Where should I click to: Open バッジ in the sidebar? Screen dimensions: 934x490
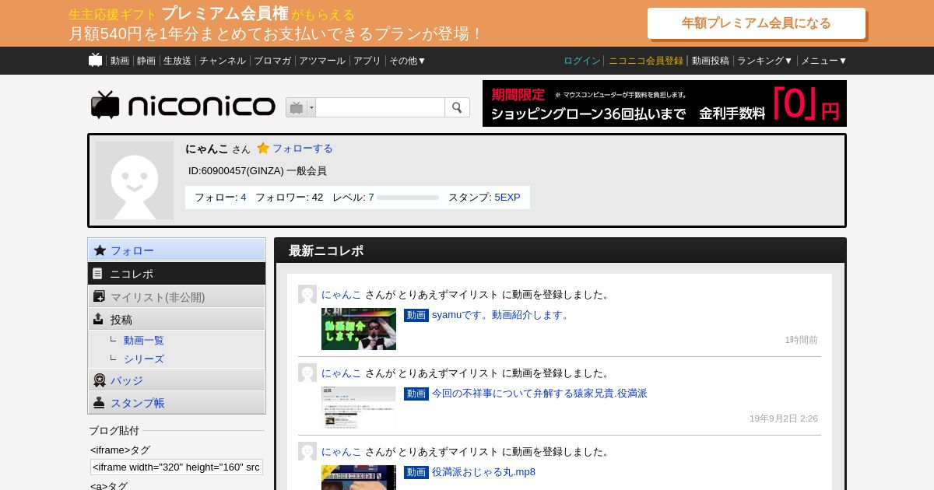click(x=177, y=380)
